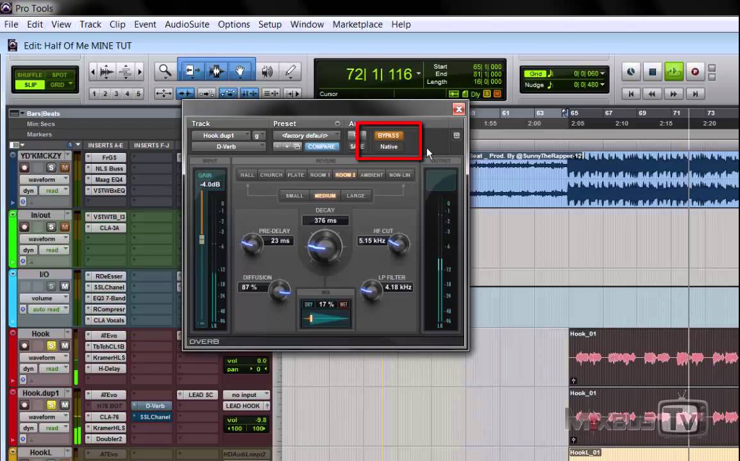The width and height of the screenshot is (740, 461).
Task: Click the Pro Tools app icon in title bar
Action: click(x=6, y=8)
